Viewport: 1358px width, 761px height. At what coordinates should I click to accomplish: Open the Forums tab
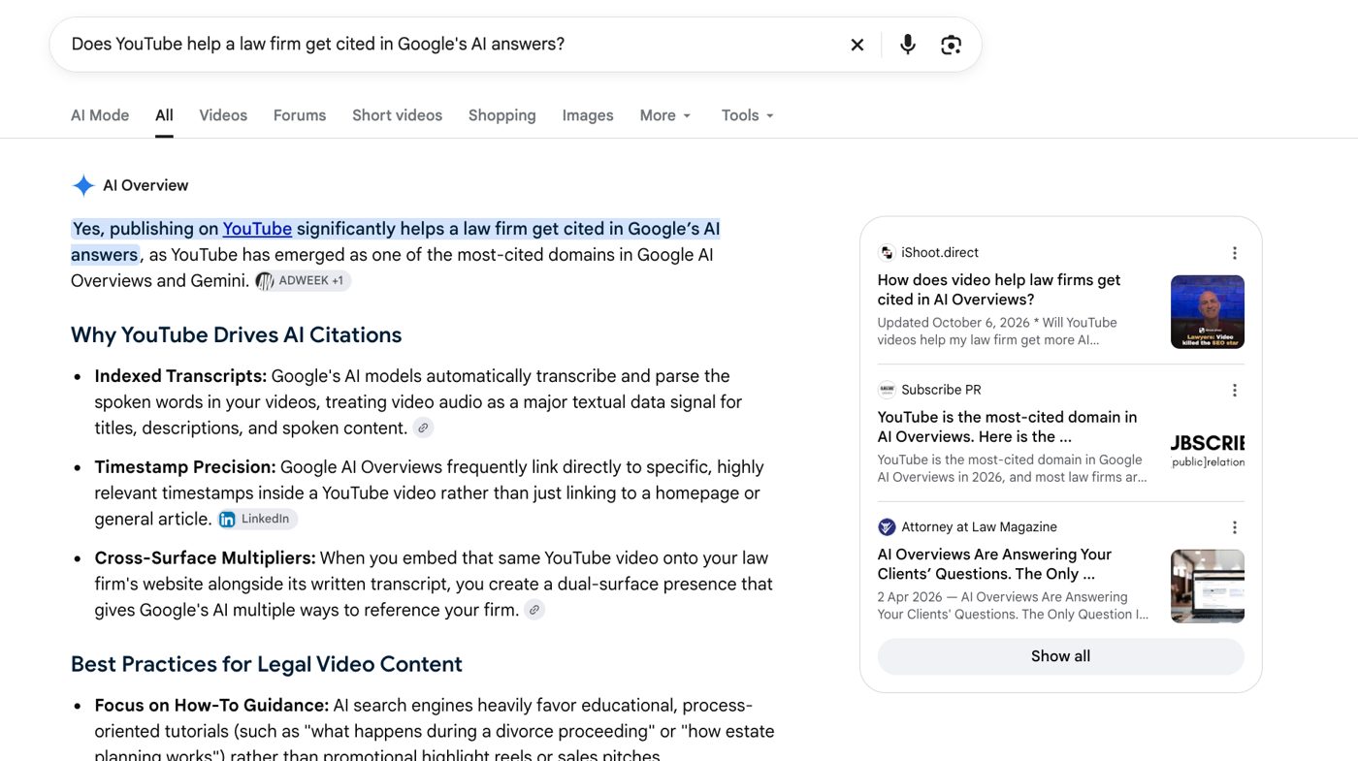300,115
